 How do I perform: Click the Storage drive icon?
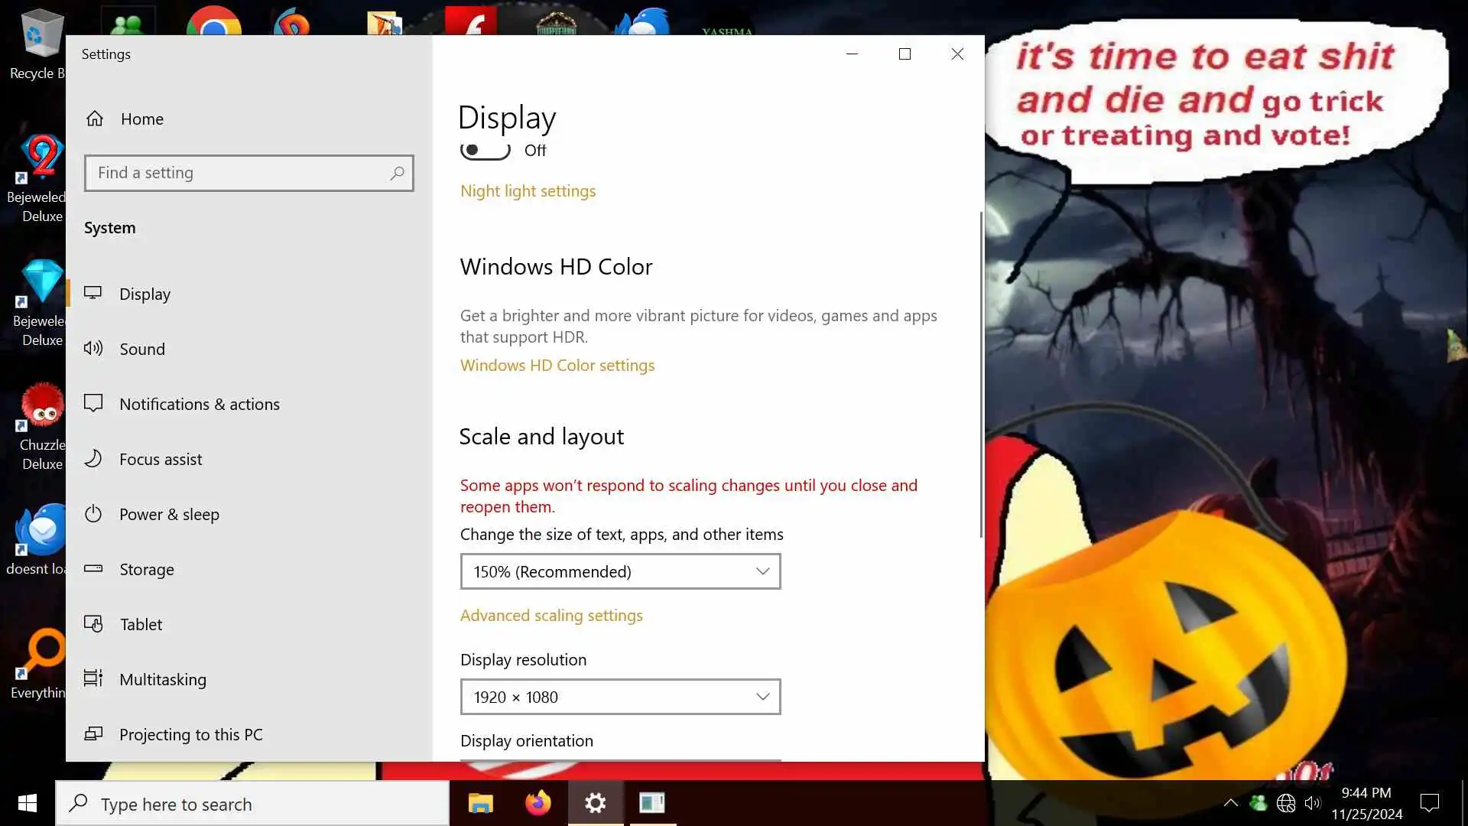(x=93, y=569)
